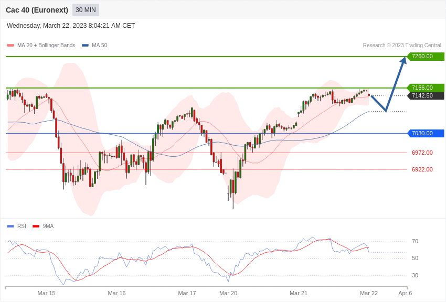The height and width of the screenshot is (302, 446).
Task: Click the Mar 16 date axis label
Action: [x=116, y=293]
